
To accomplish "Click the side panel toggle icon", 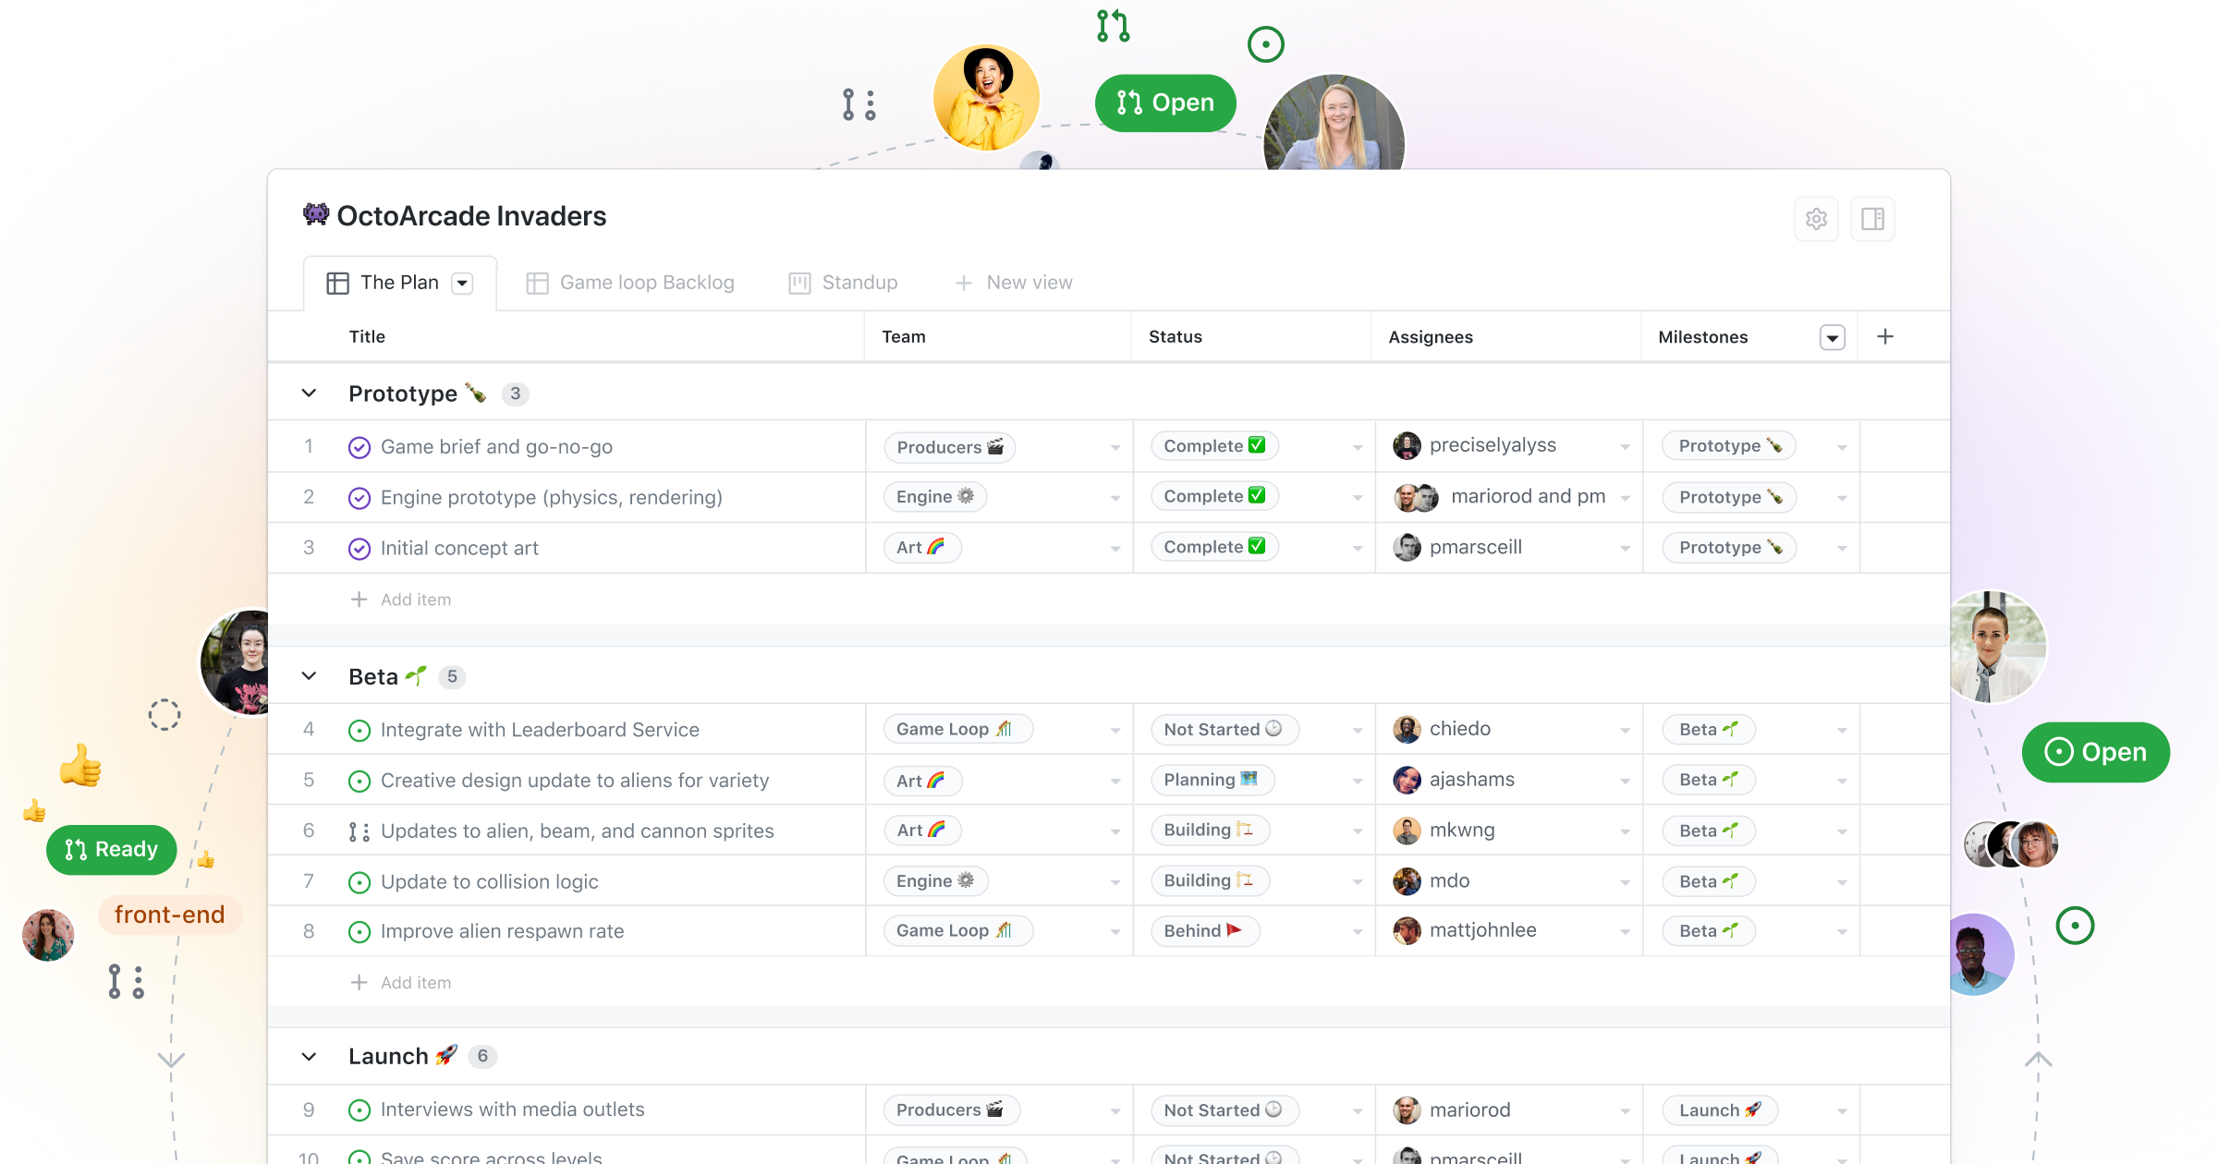I will [1872, 219].
